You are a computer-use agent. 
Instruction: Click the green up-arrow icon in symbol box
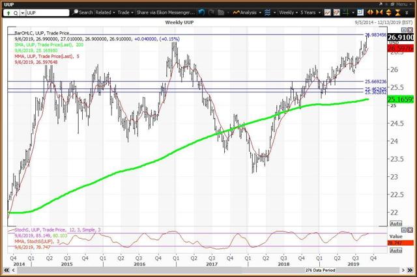(x=8, y=13)
